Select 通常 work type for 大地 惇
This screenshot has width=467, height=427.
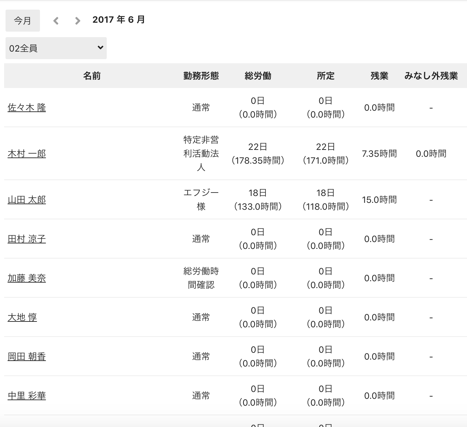201,317
